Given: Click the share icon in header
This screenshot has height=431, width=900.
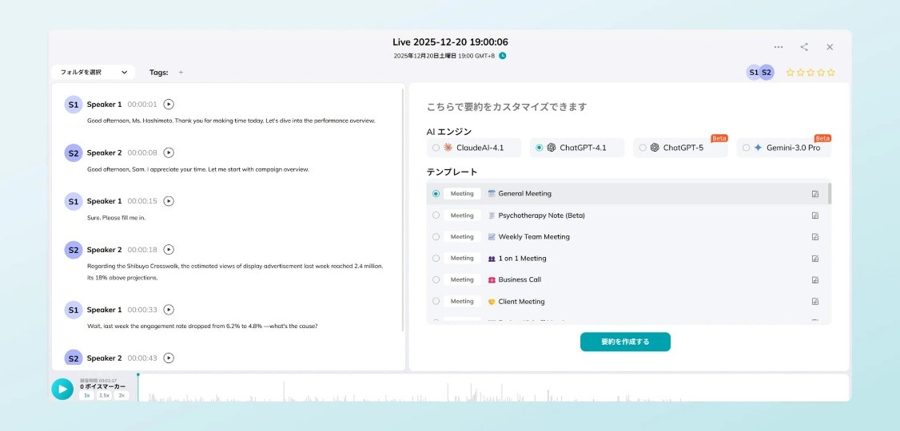Looking at the screenshot, I should 804,47.
